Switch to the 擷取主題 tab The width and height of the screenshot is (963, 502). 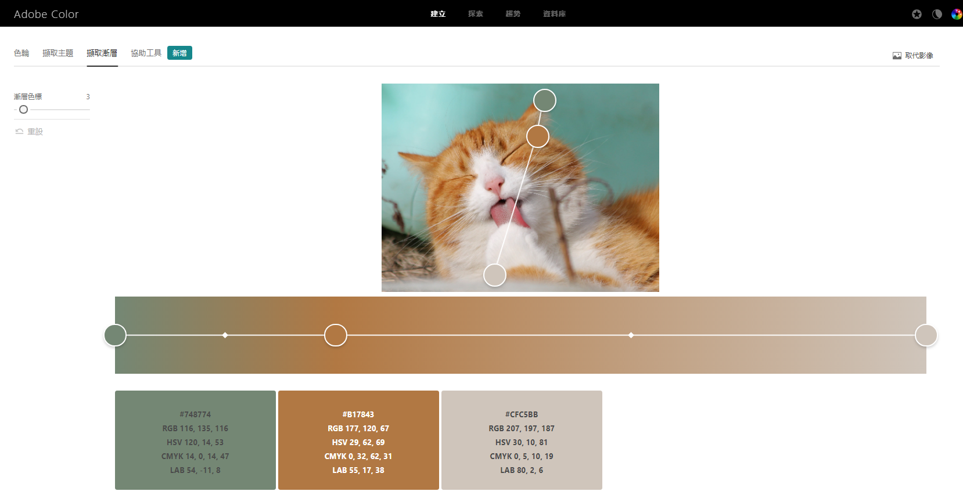pyautogui.click(x=58, y=53)
